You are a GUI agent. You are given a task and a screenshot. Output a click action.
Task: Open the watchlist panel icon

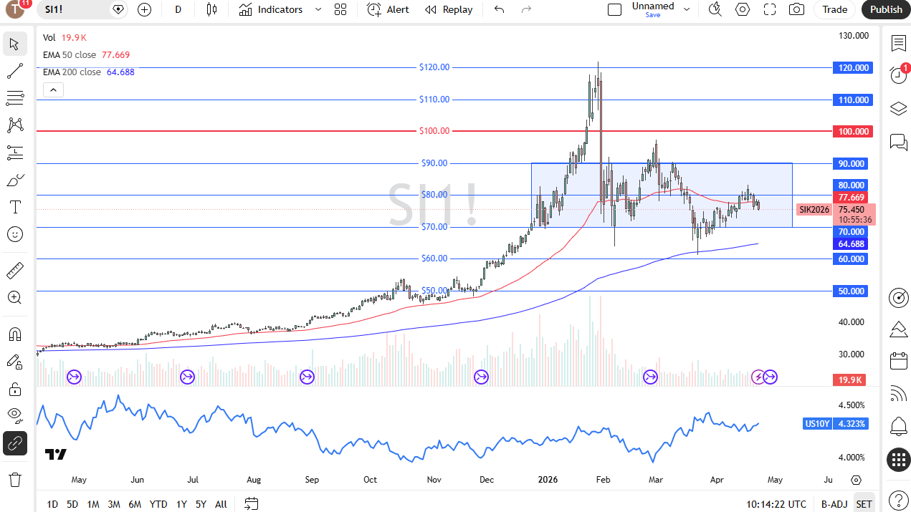pyautogui.click(x=898, y=44)
